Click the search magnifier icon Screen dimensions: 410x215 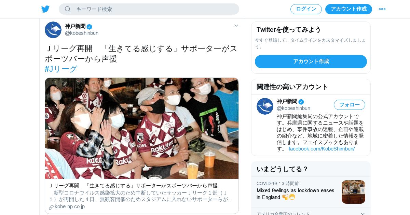68,9
